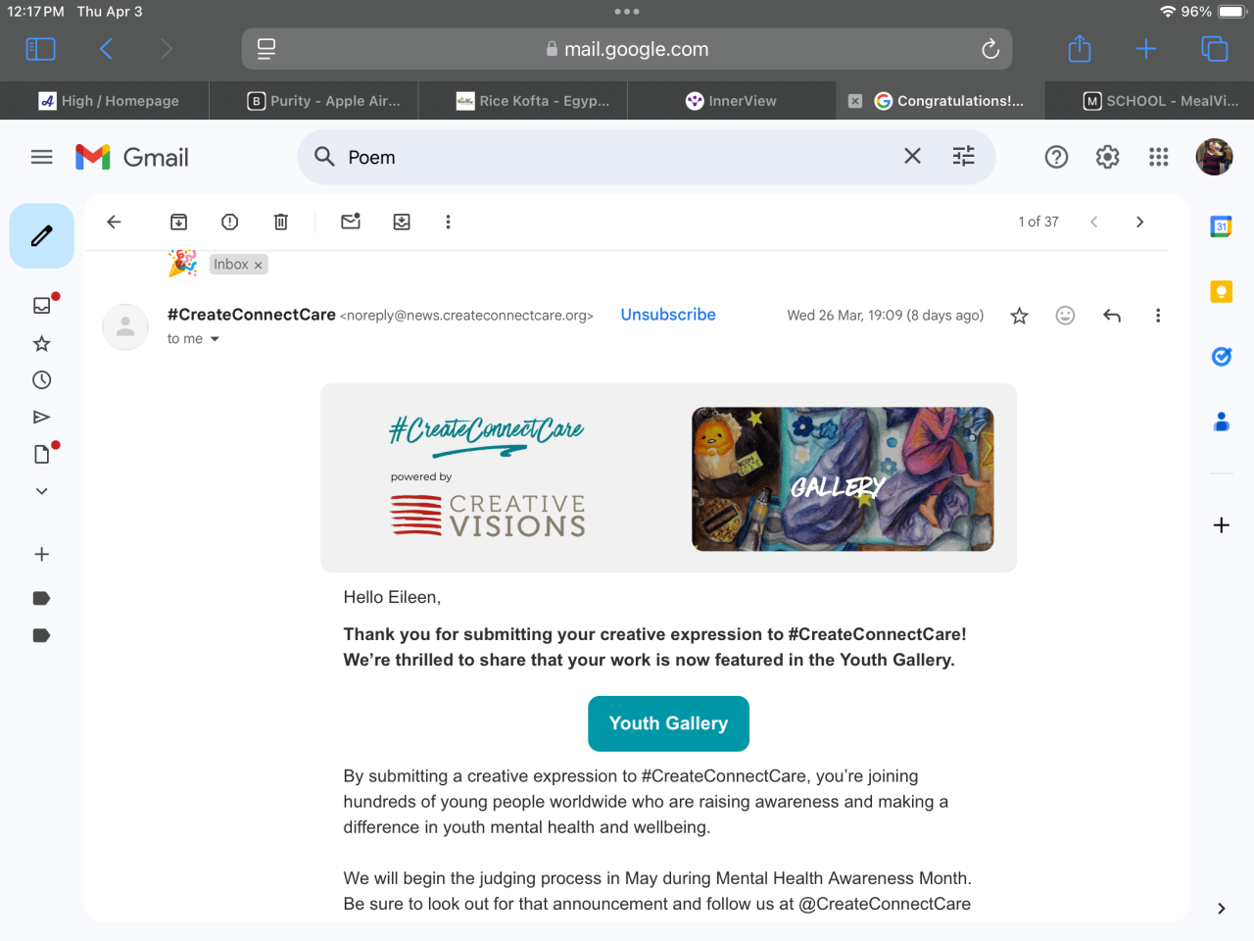Star this email from #CreateConnectCare
Screen dimensions: 1254x941
click(1020, 316)
